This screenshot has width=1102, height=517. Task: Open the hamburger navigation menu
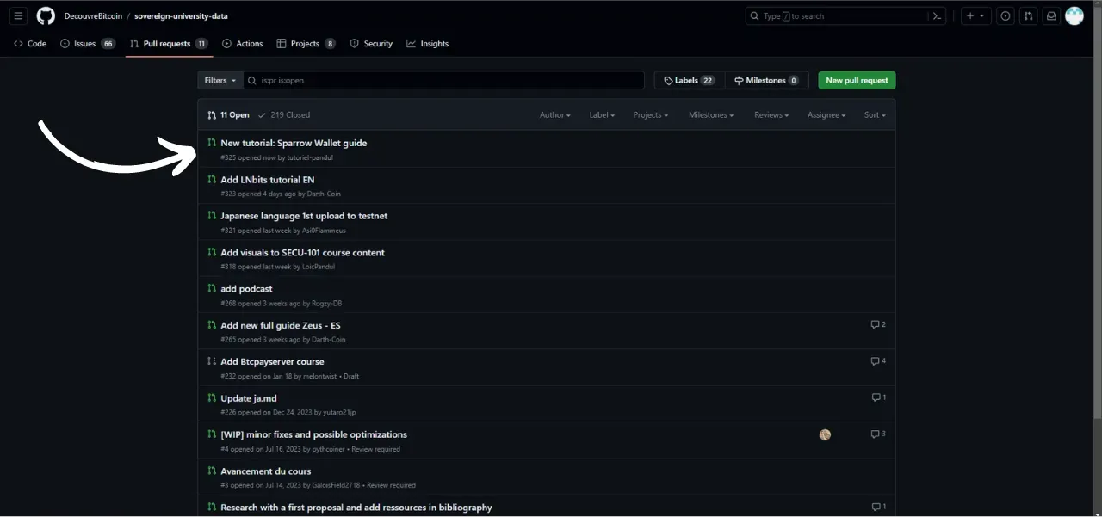click(x=18, y=15)
